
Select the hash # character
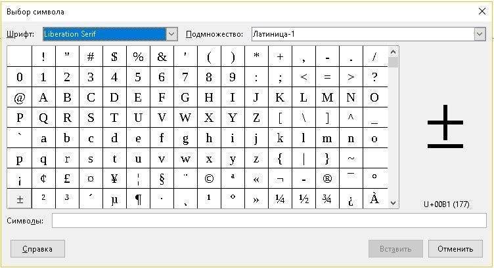[91, 56]
